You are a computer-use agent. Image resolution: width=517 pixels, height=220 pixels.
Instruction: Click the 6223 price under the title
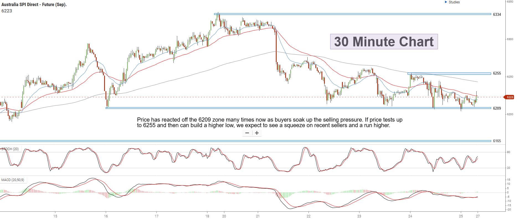tap(7, 11)
